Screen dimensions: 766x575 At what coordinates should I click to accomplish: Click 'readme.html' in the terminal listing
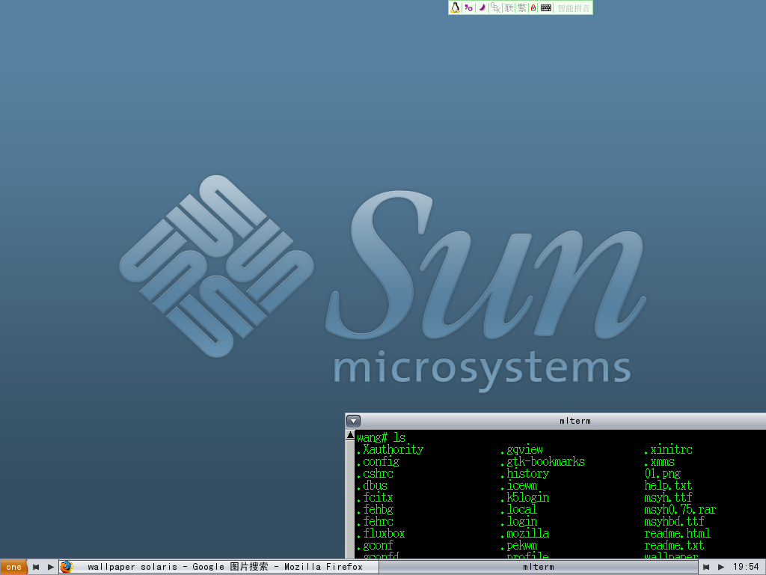pyautogui.click(x=677, y=533)
